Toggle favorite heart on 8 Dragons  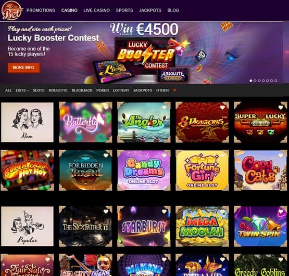point(222,107)
